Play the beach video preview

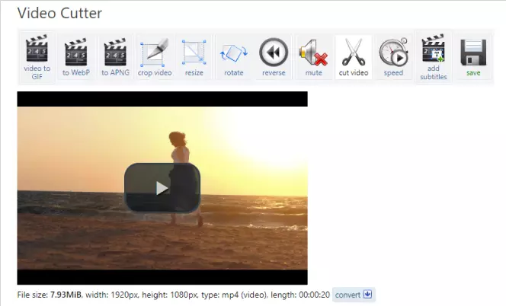[162, 188]
